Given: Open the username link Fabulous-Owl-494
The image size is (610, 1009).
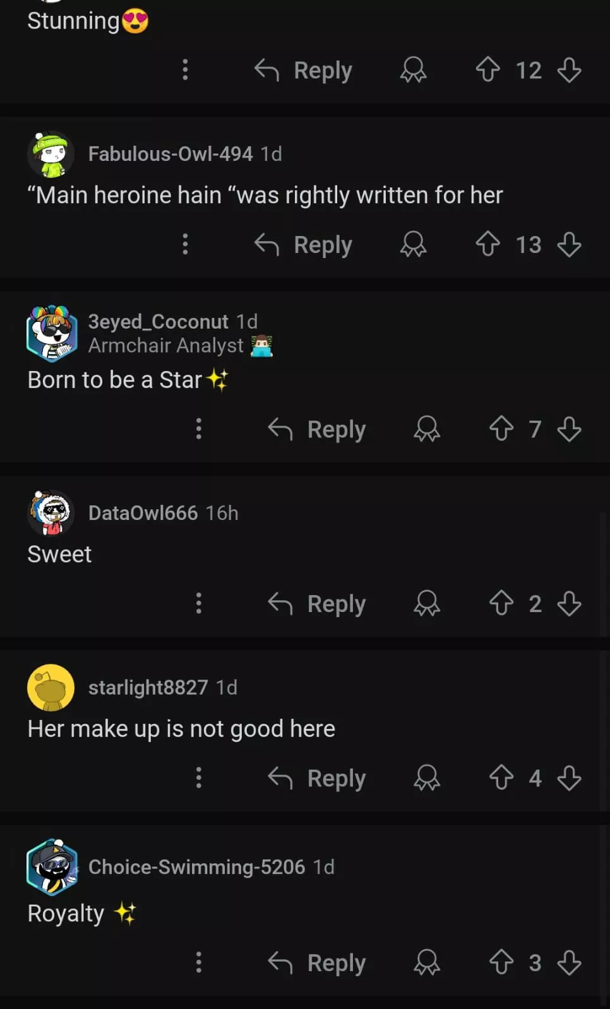Looking at the screenshot, I should point(170,154).
